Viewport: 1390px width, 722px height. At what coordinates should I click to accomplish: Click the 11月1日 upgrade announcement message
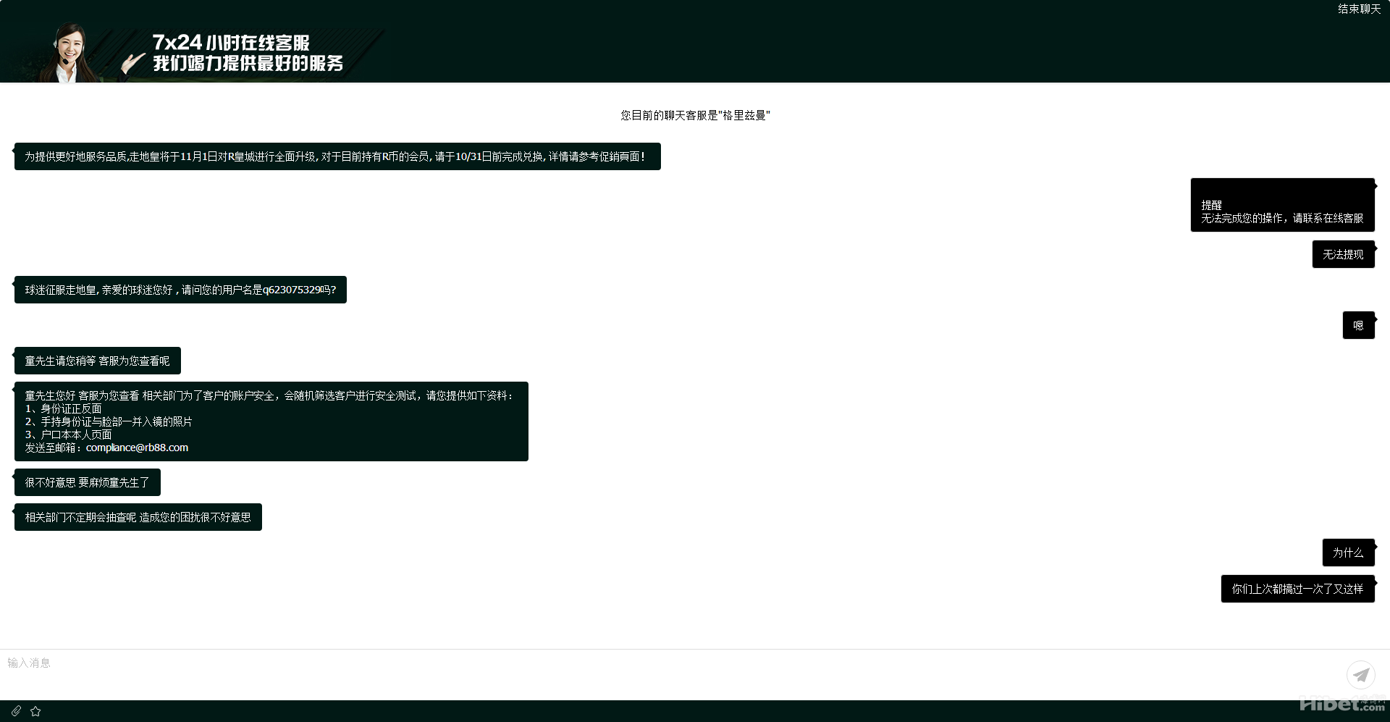coord(337,156)
